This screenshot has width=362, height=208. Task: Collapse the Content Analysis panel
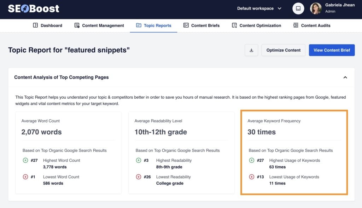(x=345, y=77)
